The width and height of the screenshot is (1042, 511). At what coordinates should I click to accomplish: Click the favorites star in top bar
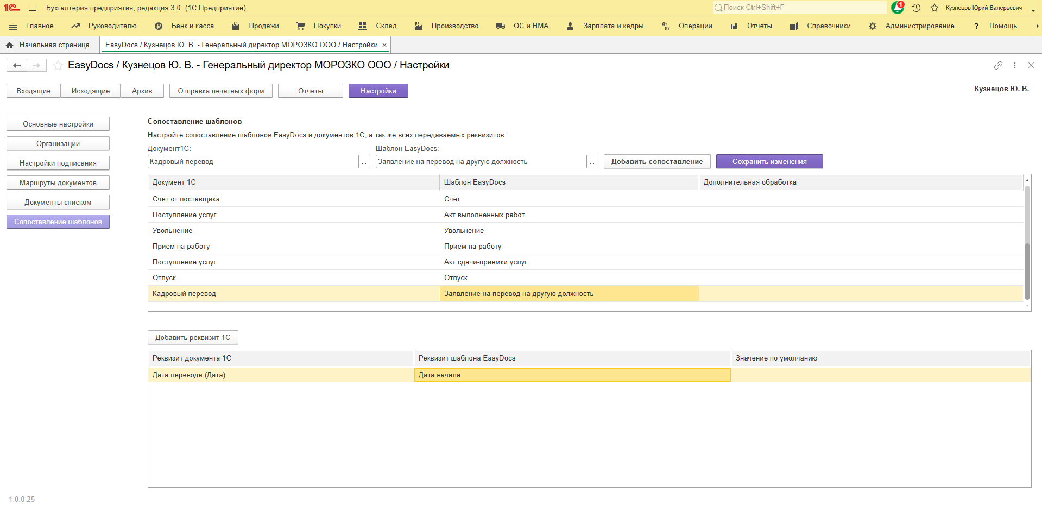click(934, 8)
